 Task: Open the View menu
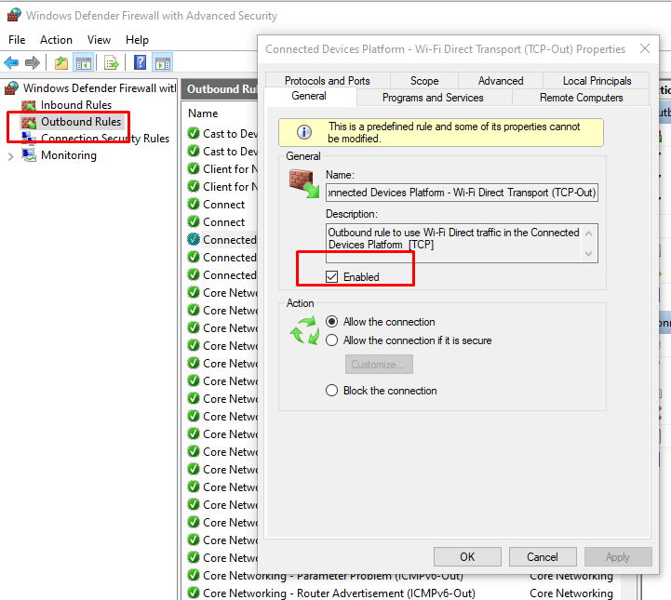99,40
